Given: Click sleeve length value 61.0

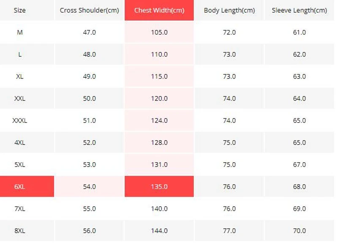Looking at the screenshot, I should click(x=299, y=32).
